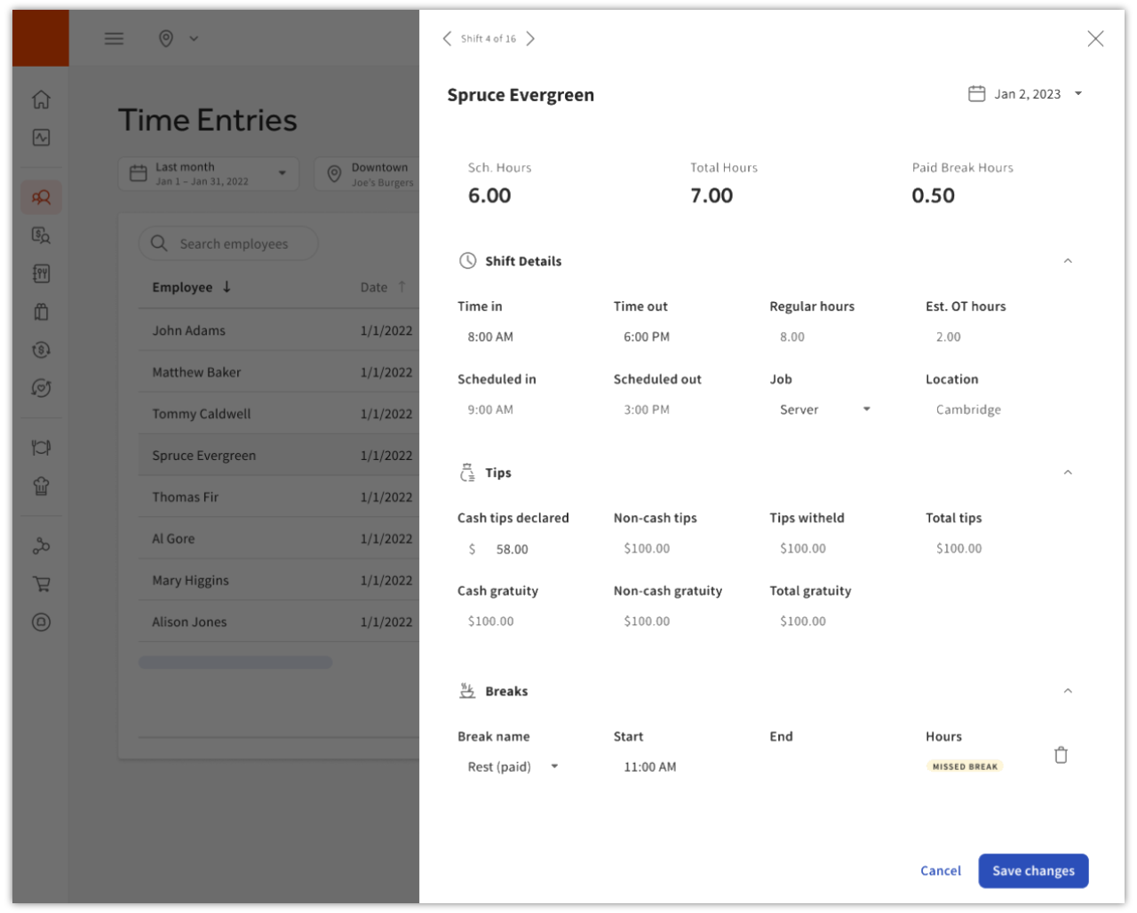Click the home icon in sidebar

click(x=41, y=99)
